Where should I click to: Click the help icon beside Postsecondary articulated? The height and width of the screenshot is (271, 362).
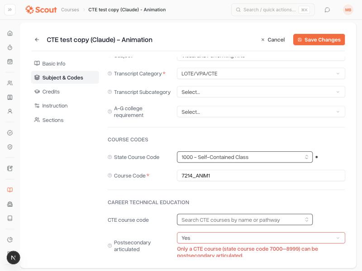(110, 246)
